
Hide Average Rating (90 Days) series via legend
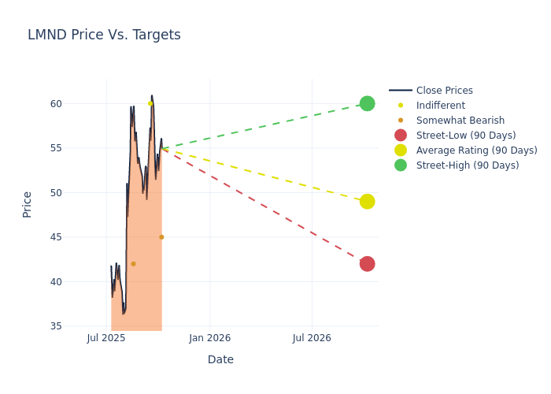pyautogui.click(x=476, y=151)
